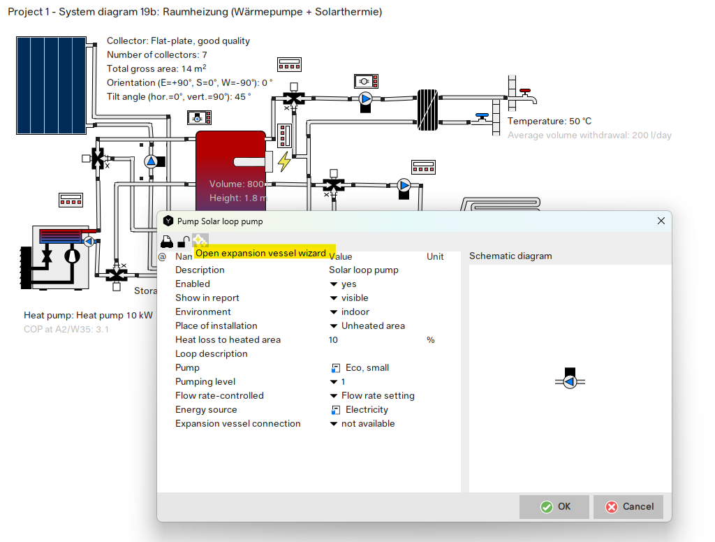Screen dimensions: 715x542
Task: Cancel the Solar loop pump dialog
Action: click(627, 506)
